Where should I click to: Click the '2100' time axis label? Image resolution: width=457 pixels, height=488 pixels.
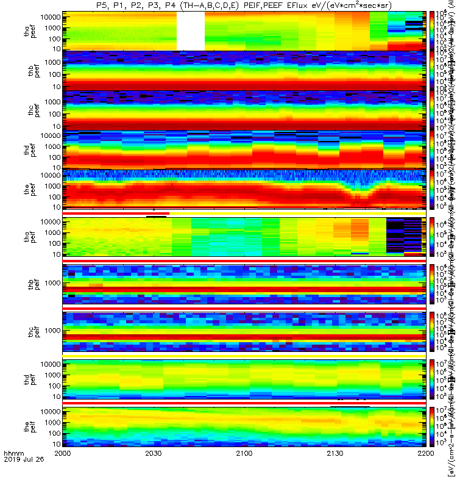point(244,453)
